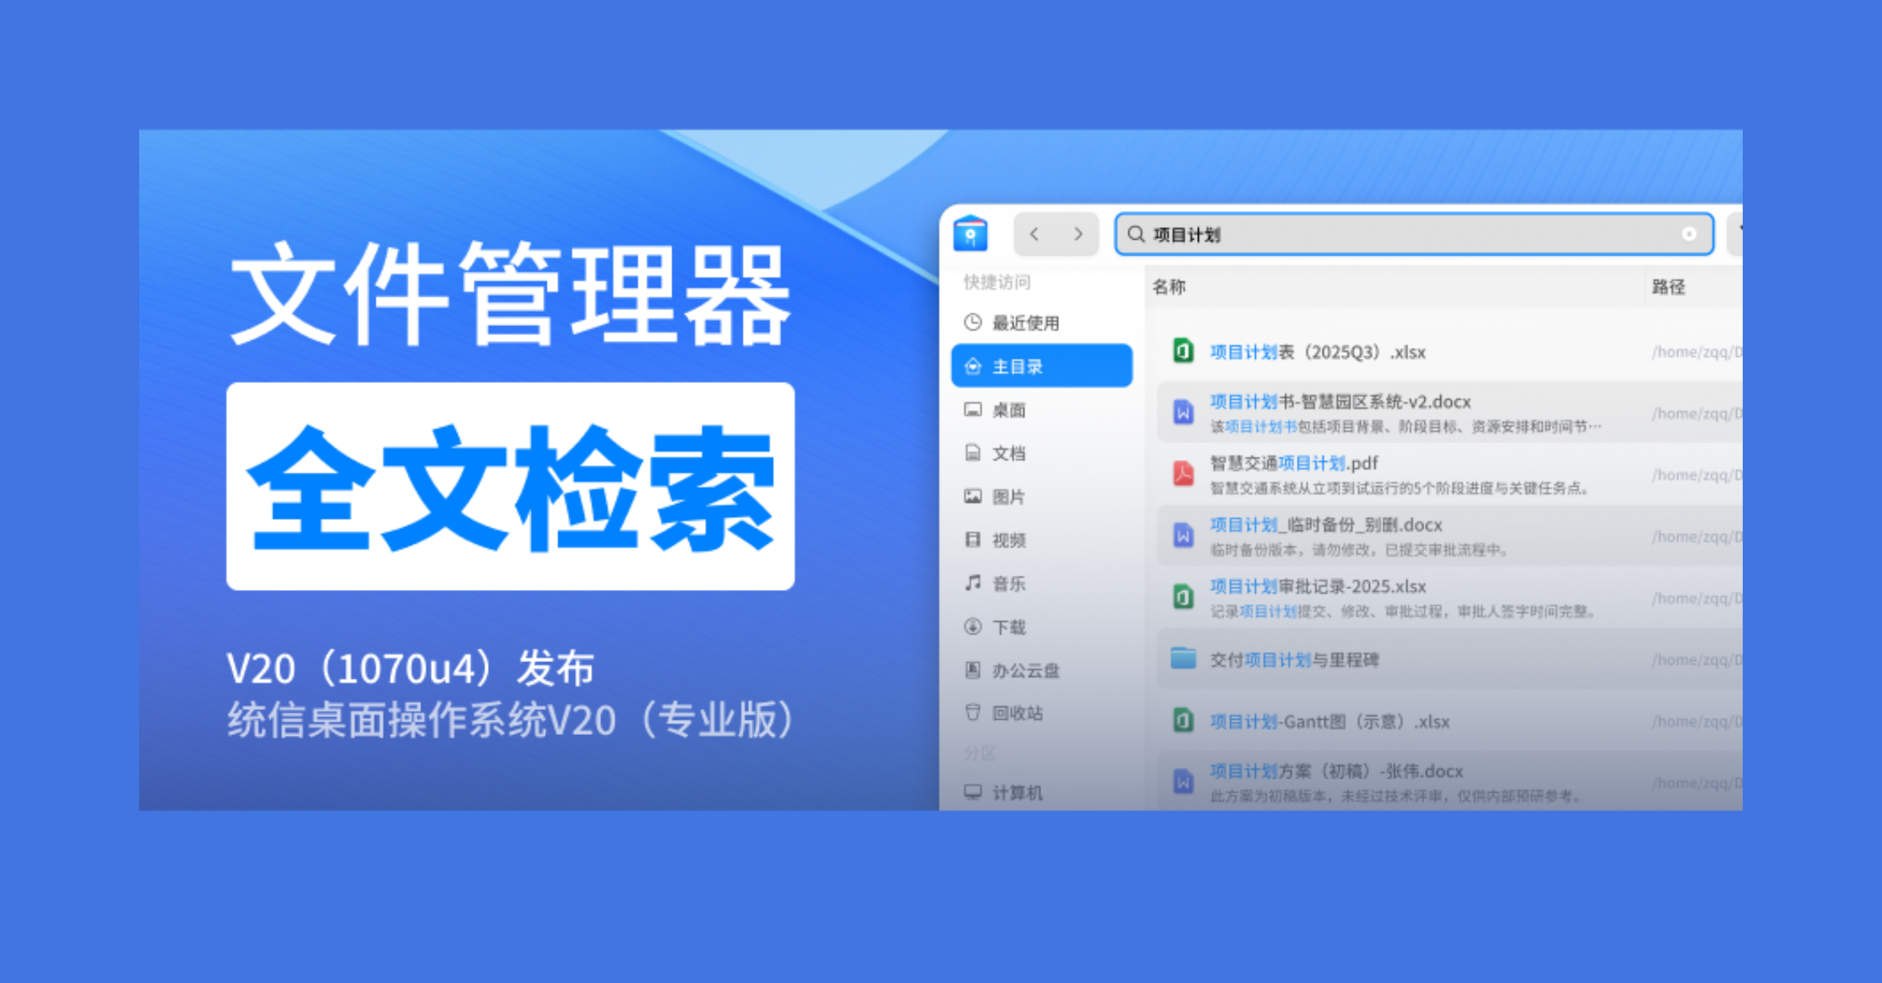
Task: Click the 统信桌面操作系统V20（专业版） caption
Action: (512, 720)
